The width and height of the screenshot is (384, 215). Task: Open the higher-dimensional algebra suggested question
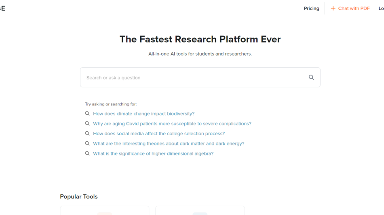(x=153, y=153)
